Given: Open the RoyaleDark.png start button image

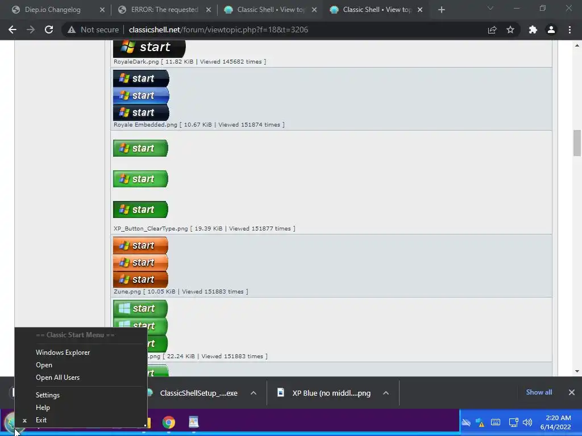Looking at the screenshot, I should tap(149, 48).
